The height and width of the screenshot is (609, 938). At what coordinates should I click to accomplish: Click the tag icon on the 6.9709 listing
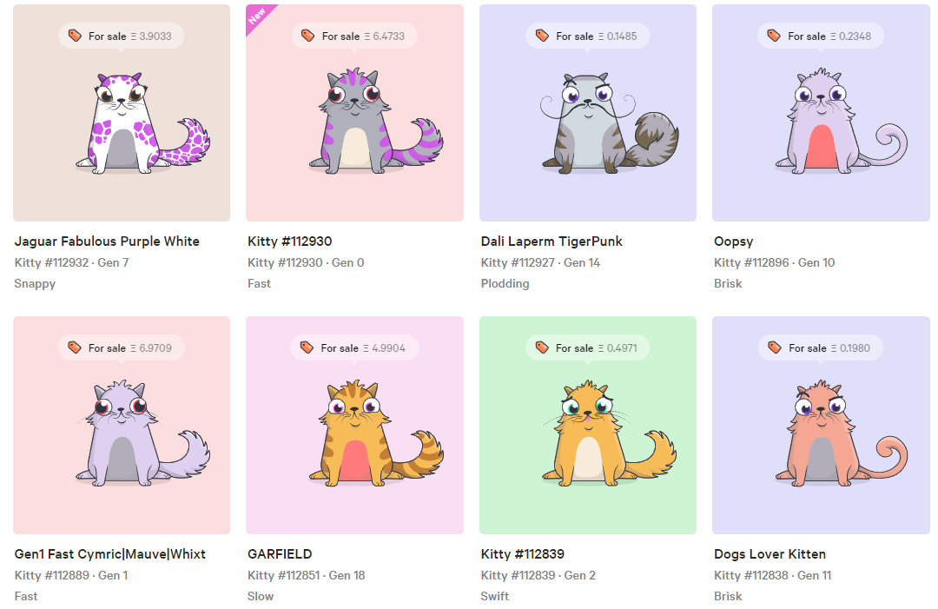75,348
